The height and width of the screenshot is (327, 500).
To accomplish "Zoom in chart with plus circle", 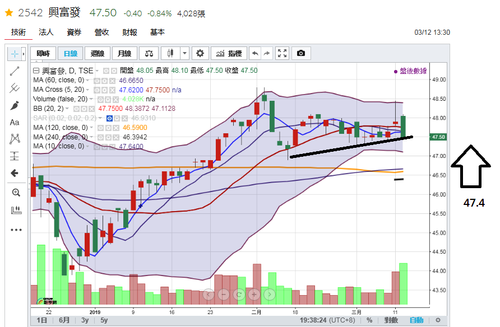I will click(x=254, y=295).
